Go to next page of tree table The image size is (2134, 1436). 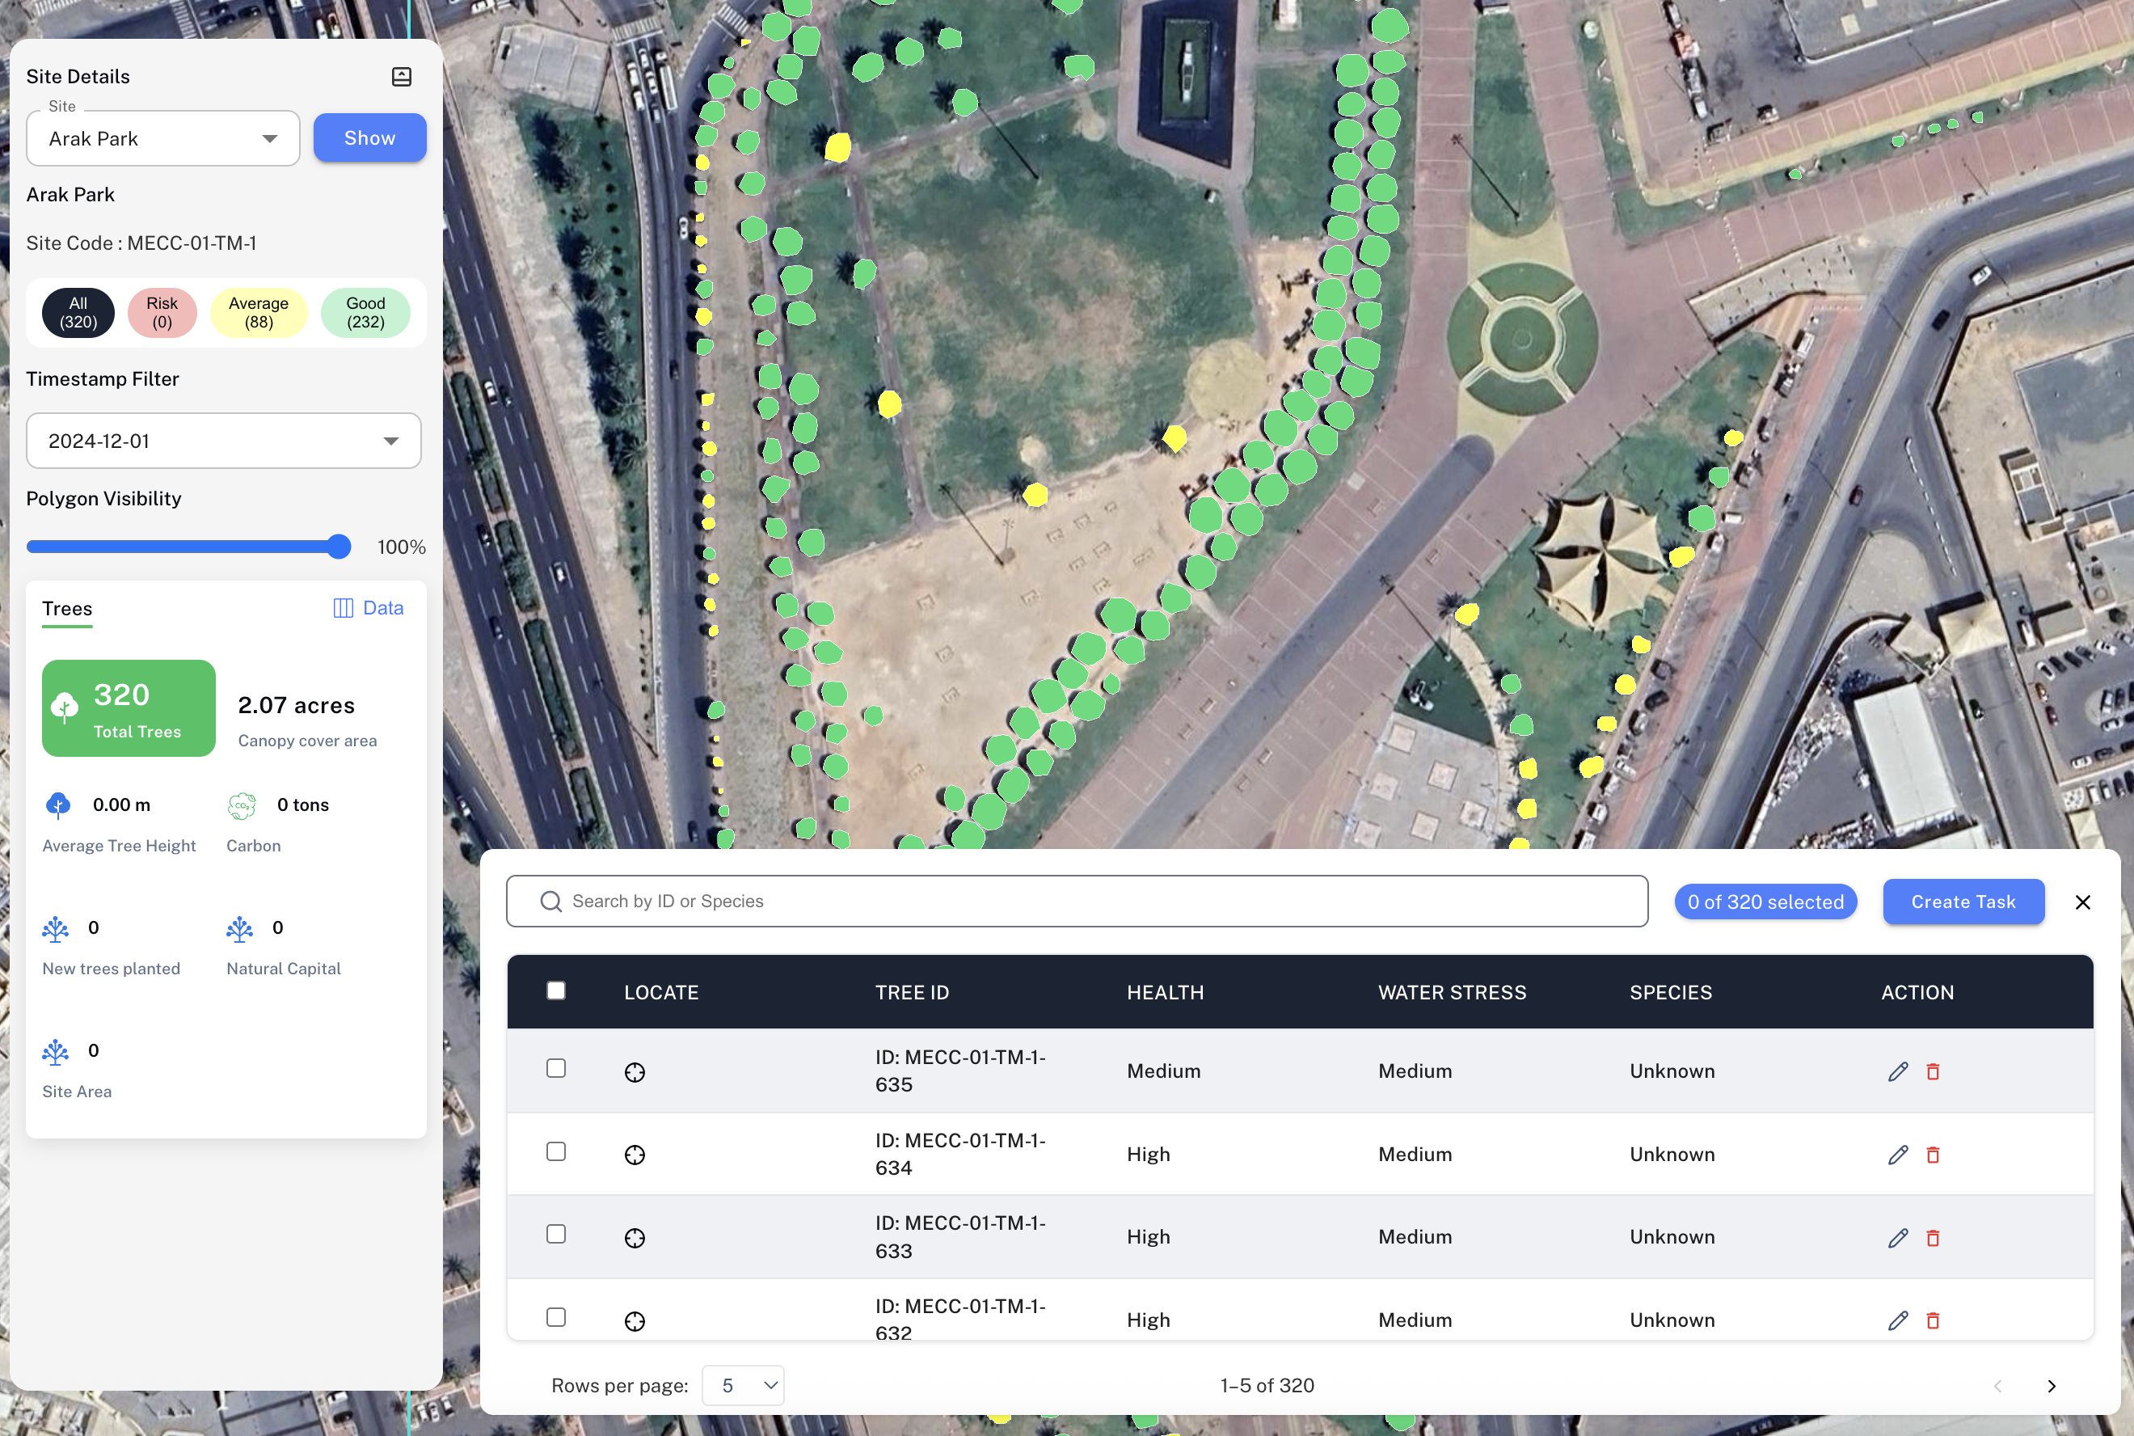[2052, 1387]
